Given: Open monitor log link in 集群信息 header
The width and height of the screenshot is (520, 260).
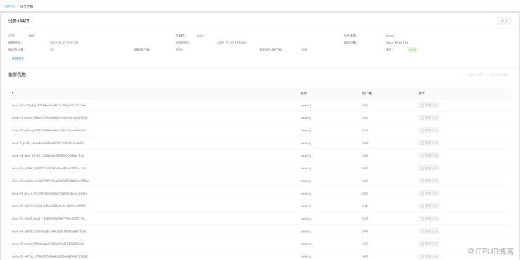Looking at the screenshot, I should point(499,75).
